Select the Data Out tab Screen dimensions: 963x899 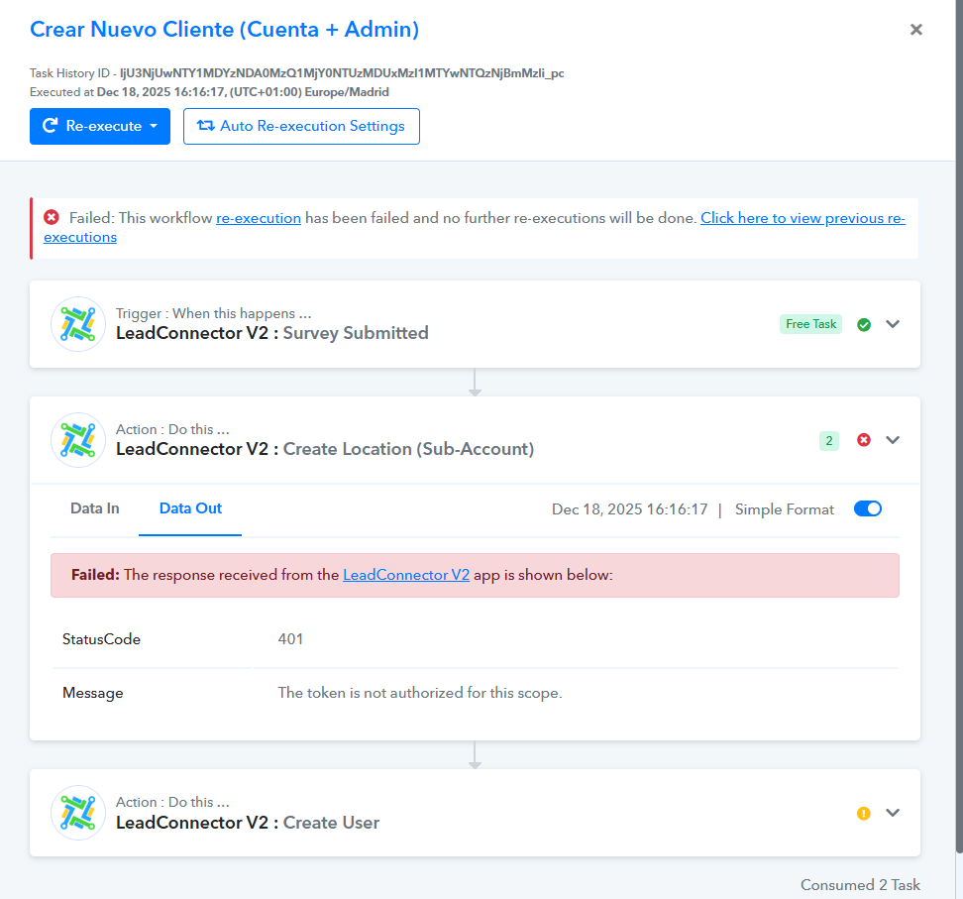(190, 508)
